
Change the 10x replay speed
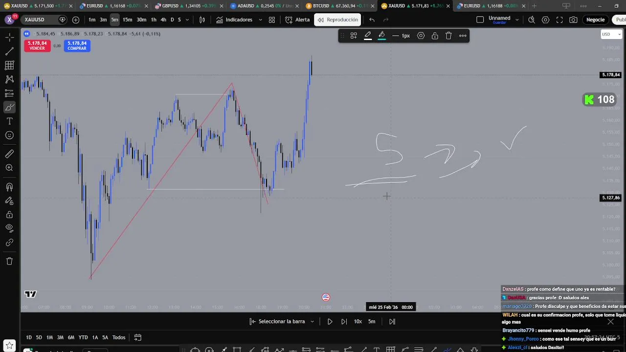[358, 321]
